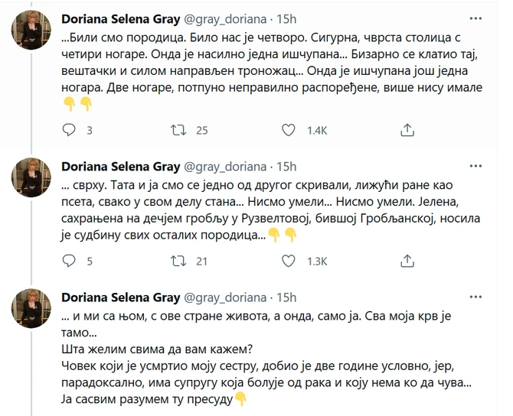The height and width of the screenshot is (416, 513).
Task: Open profile avatar of the third tweet
Action: point(31,308)
